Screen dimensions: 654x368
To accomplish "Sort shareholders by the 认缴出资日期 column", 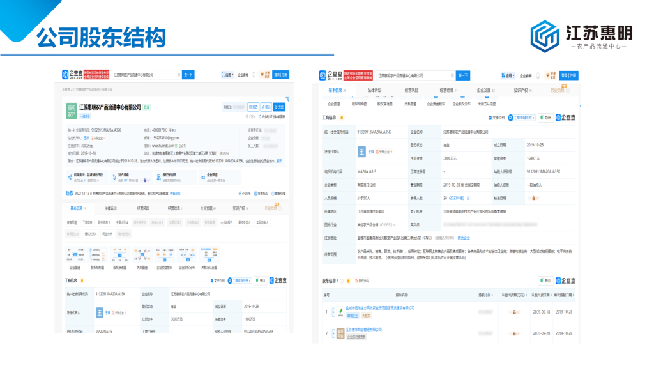I will 542,295.
